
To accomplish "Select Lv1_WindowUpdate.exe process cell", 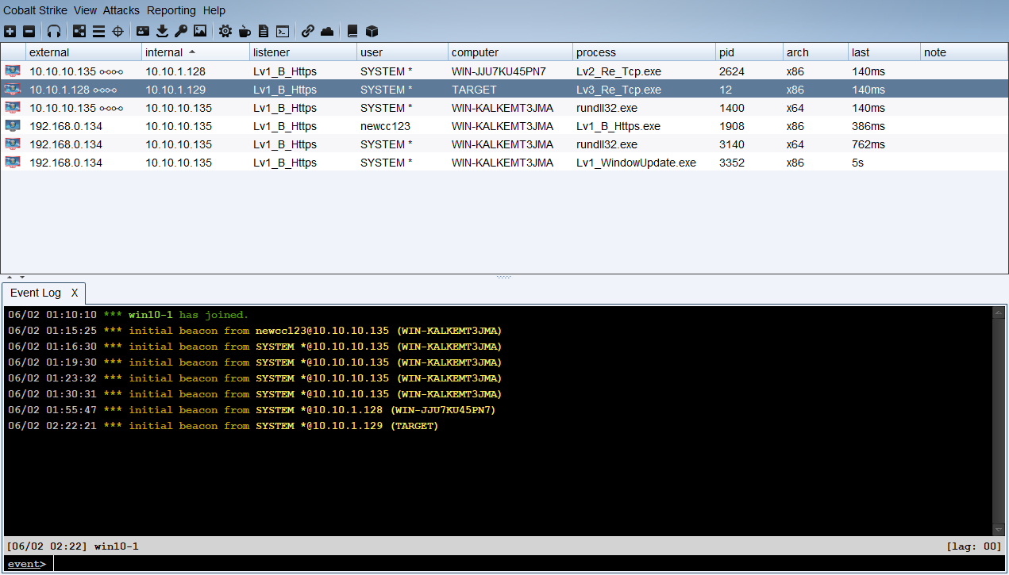I will [x=644, y=163].
